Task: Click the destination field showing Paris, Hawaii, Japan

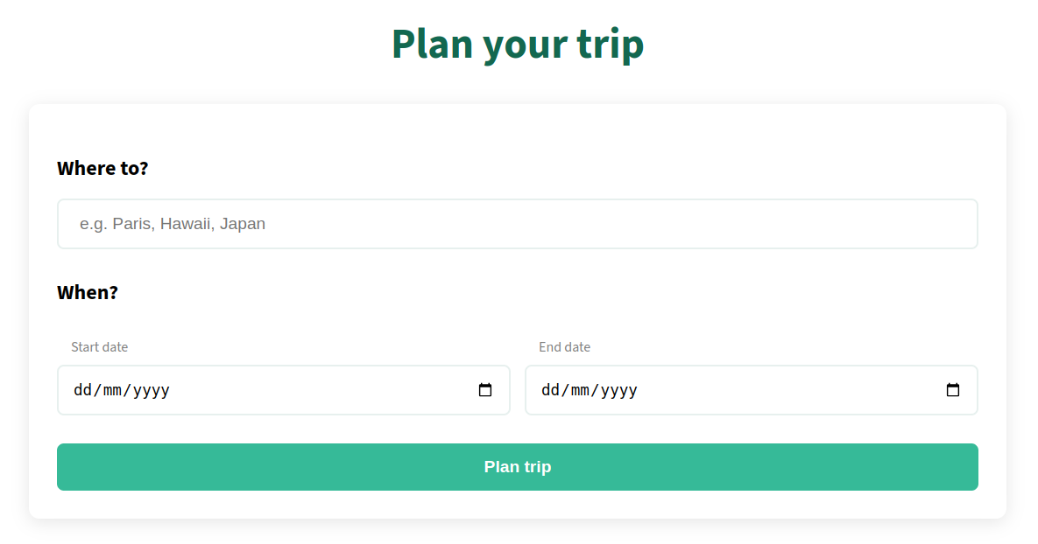Action: (518, 224)
